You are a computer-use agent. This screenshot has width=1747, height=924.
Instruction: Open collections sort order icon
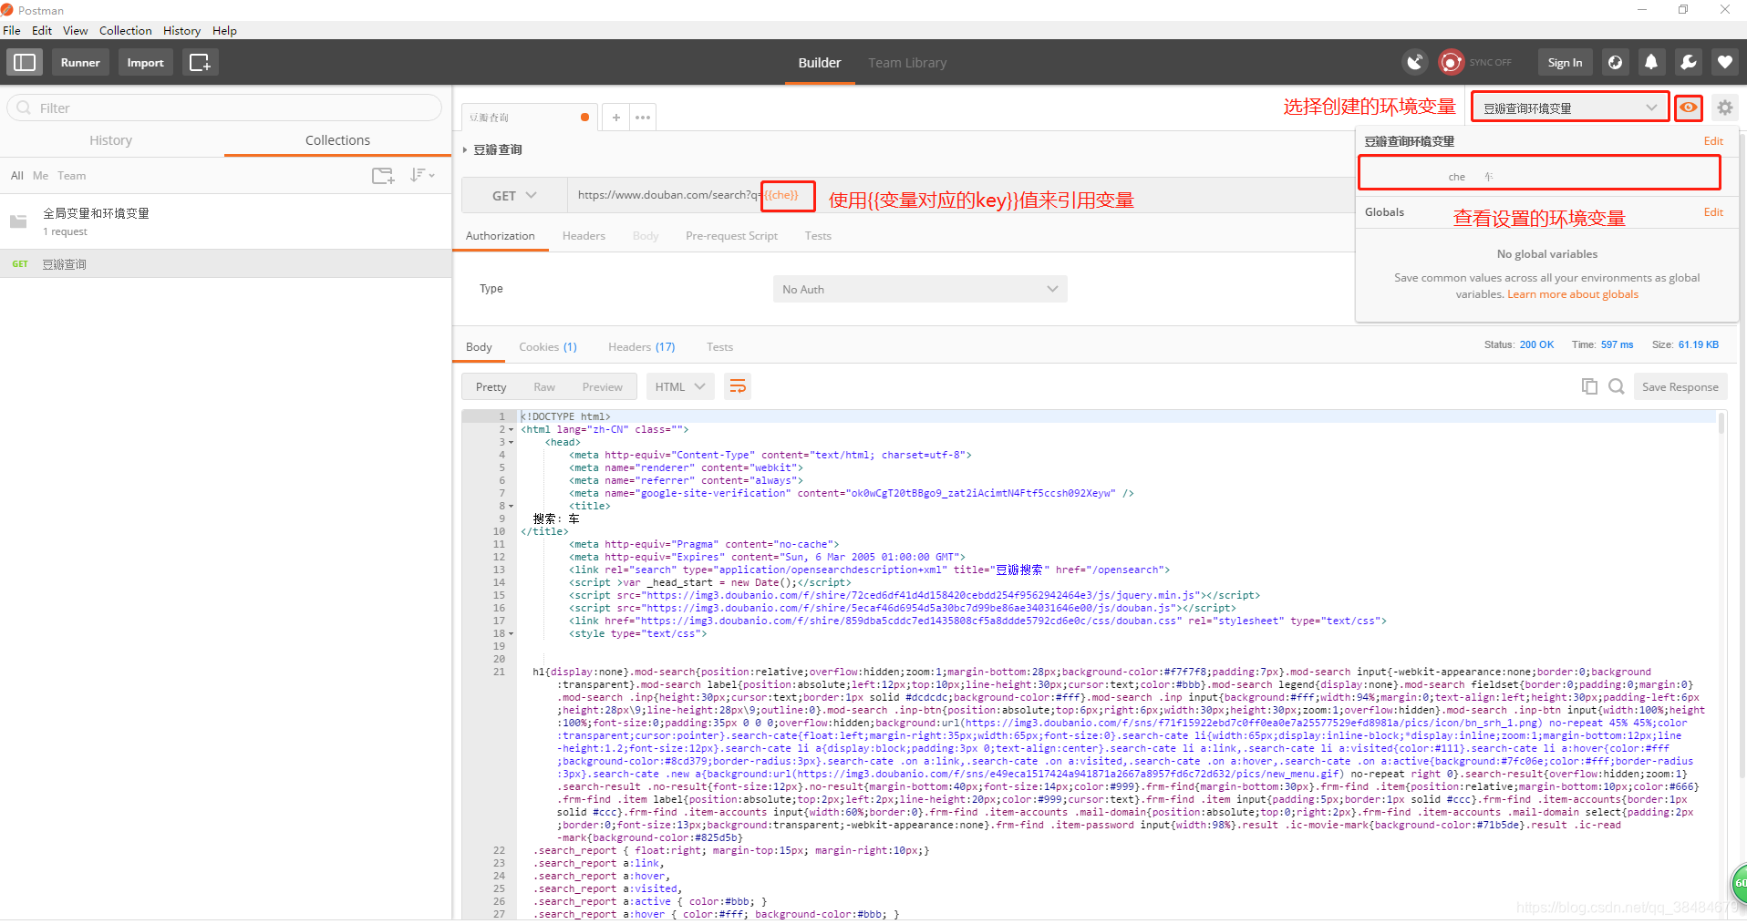tap(421, 175)
